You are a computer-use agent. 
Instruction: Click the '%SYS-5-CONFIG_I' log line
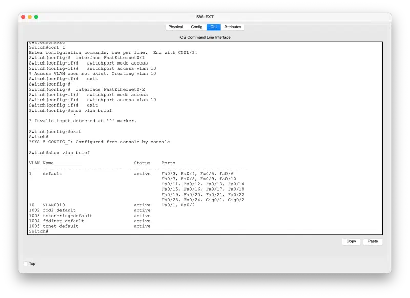coord(99,142)
